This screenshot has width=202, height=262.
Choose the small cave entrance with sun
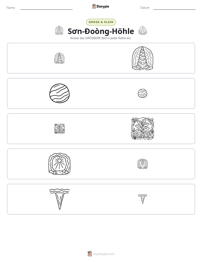(143, 164)
